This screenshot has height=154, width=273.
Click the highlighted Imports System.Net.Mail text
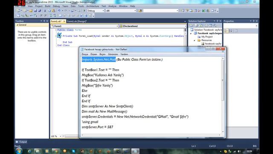pyautogui.click(x=99, y=59)
